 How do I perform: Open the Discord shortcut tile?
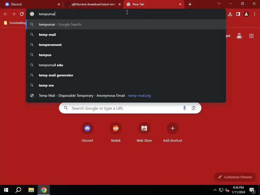point(87,132)
